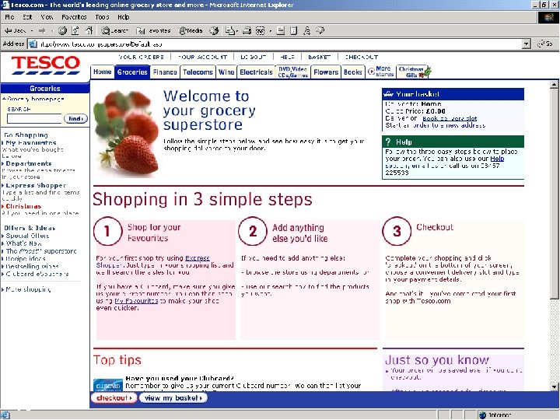Click the Internet zone status bar icon

point(483,415)
